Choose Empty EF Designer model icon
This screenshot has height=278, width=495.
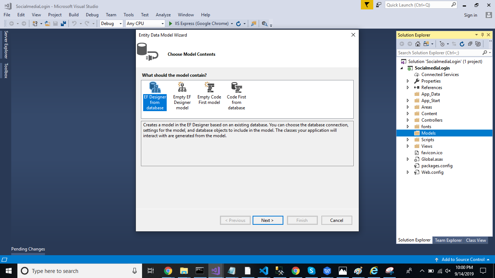click(x=182, y=87)
